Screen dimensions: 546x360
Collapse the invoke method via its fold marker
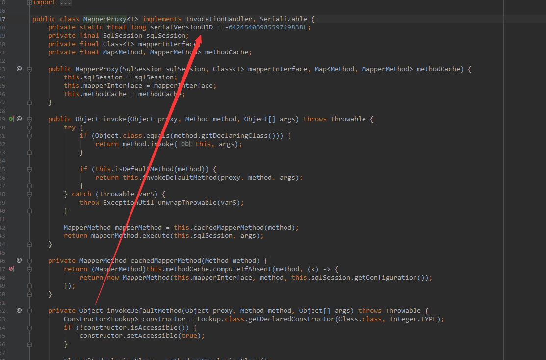point(29,119)
